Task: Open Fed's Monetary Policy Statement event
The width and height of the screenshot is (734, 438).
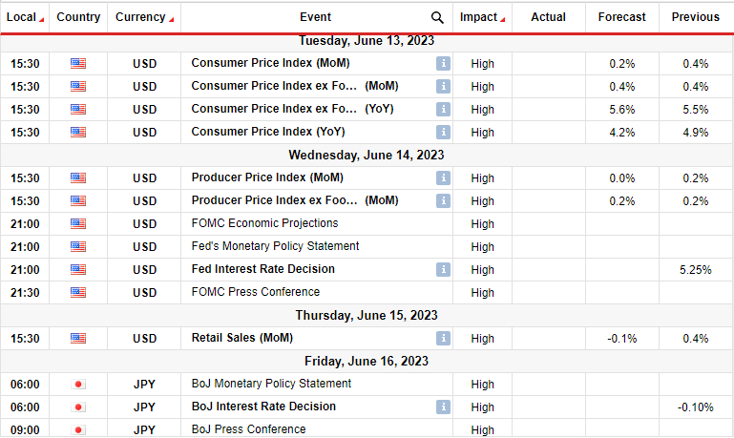Action: (x=275, y=246)
